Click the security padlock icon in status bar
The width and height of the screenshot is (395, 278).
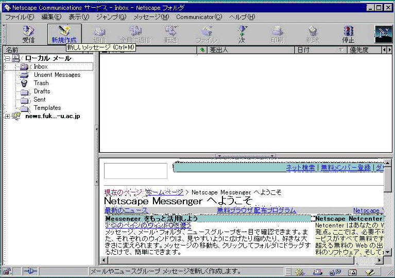(x=7, y=271)
